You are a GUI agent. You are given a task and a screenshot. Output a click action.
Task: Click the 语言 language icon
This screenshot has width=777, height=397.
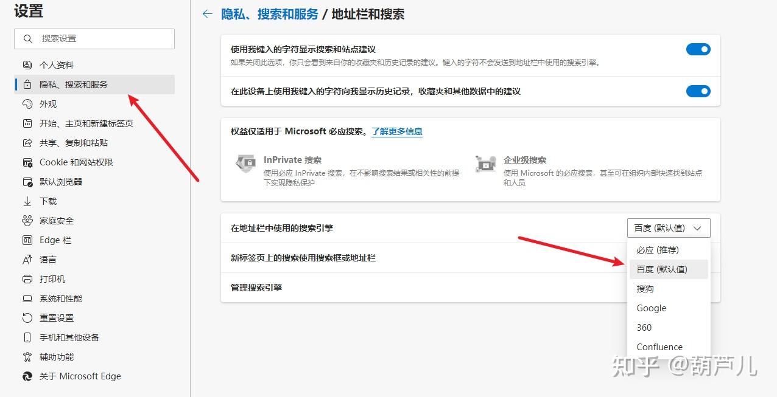[x=27, y=260]
